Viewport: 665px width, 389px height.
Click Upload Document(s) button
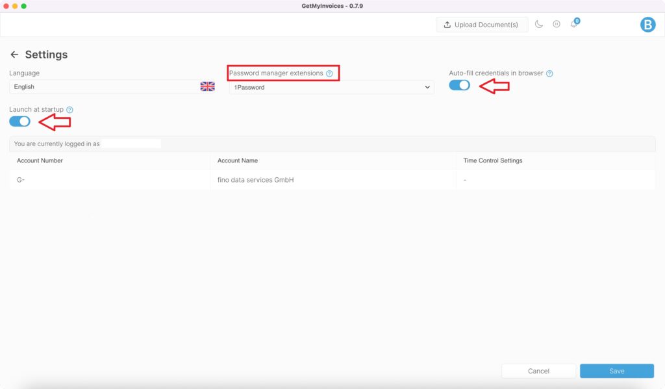tap(482, 25)
